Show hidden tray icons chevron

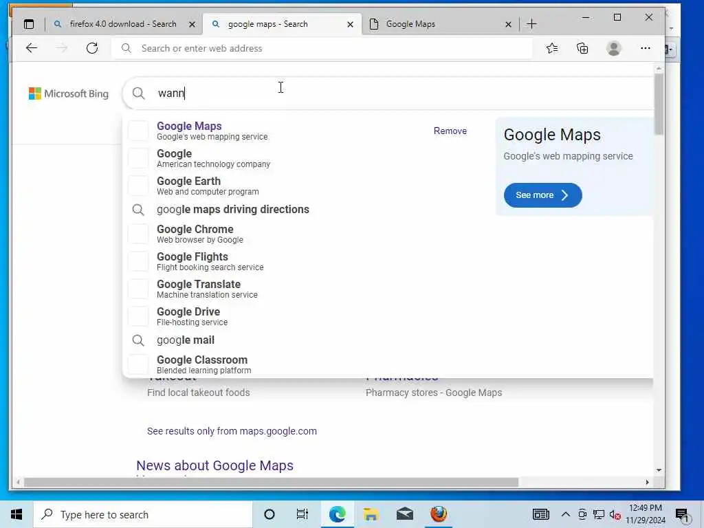click(566, 514)
